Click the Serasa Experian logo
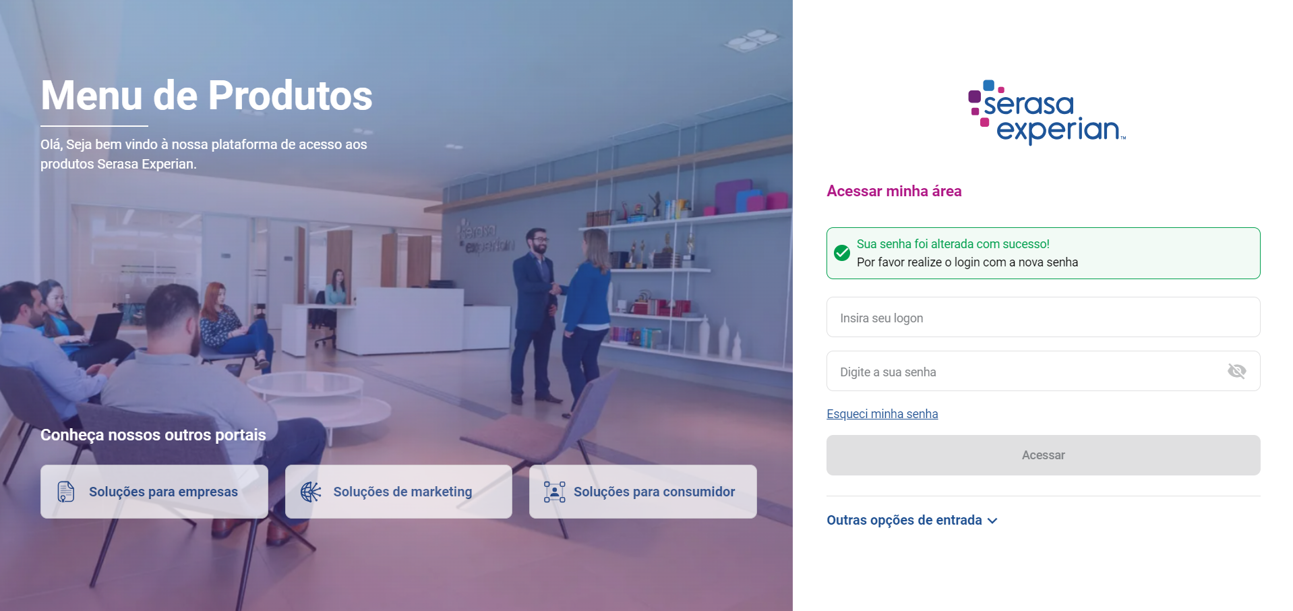The image size is (1293, 611). point(1046,112)
